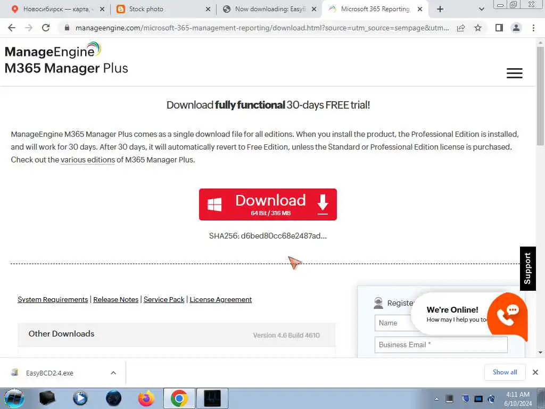Close the Now downloading tab
Screen dimensions: 545x409
tap(314, 10)
